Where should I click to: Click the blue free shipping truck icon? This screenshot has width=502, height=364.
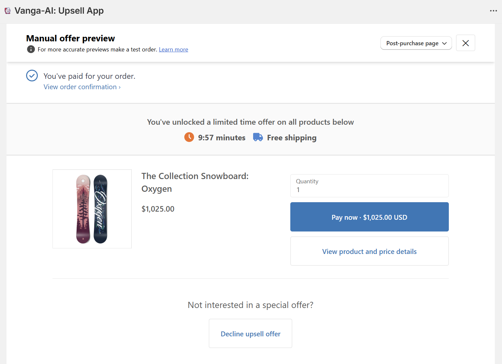[258, 137]
